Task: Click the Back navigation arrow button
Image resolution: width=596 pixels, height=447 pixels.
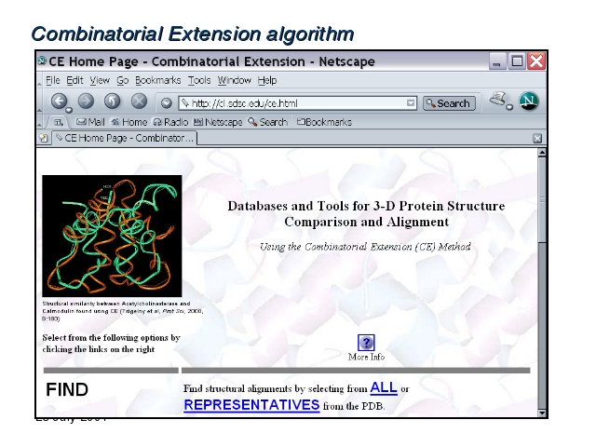Action: [60, 102]
